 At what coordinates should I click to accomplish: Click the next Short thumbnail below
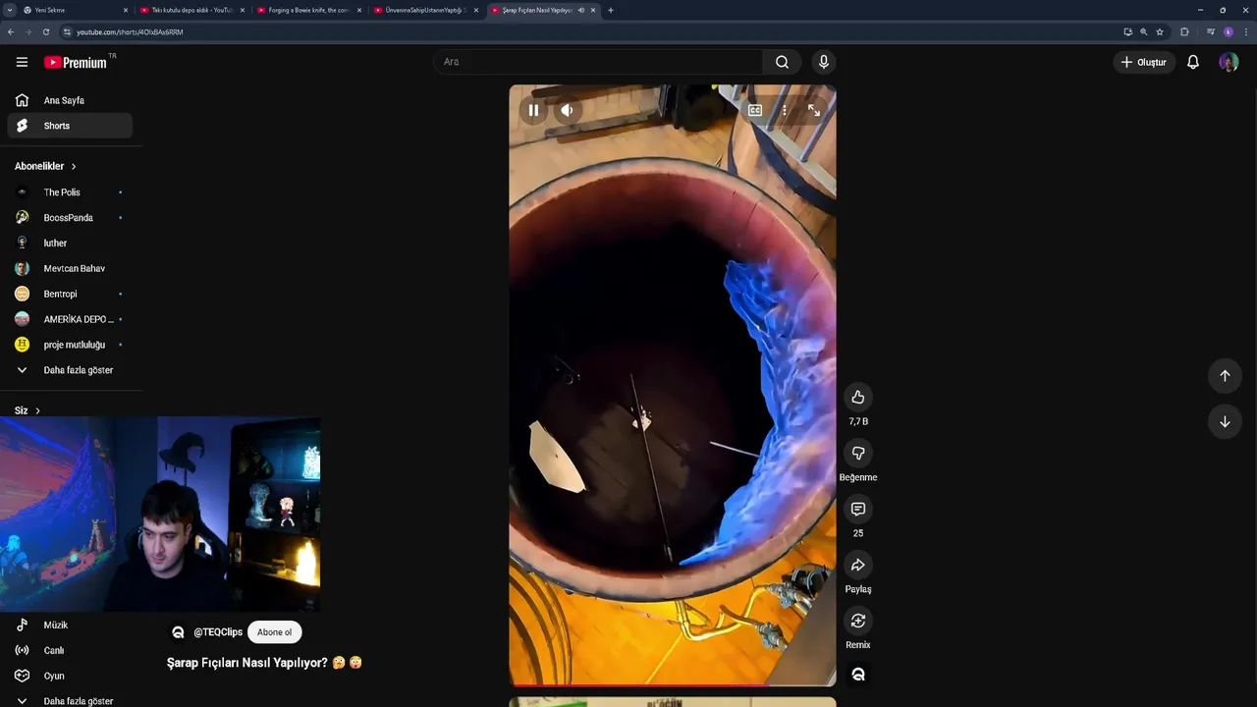[673, 702]
